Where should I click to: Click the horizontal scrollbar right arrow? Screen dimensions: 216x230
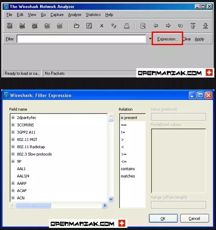pos(105,205)
